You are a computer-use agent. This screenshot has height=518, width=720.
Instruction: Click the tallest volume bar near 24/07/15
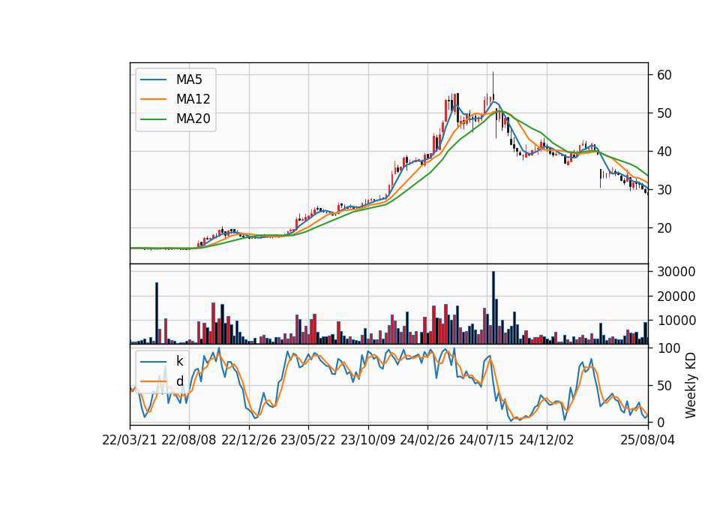point(493,308)
